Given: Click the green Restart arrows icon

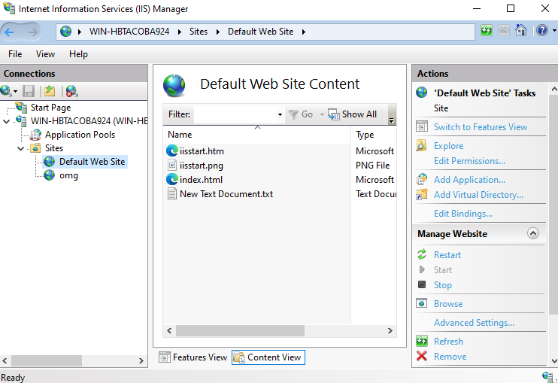Looking at the screenshot, I should [422, 254].
